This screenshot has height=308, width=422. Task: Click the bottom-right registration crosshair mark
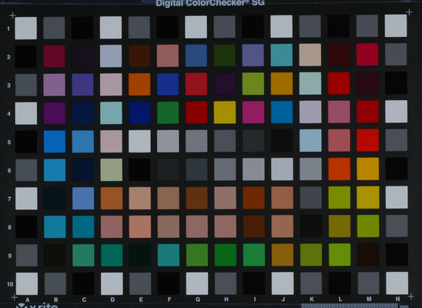click(x=411, y=296)
